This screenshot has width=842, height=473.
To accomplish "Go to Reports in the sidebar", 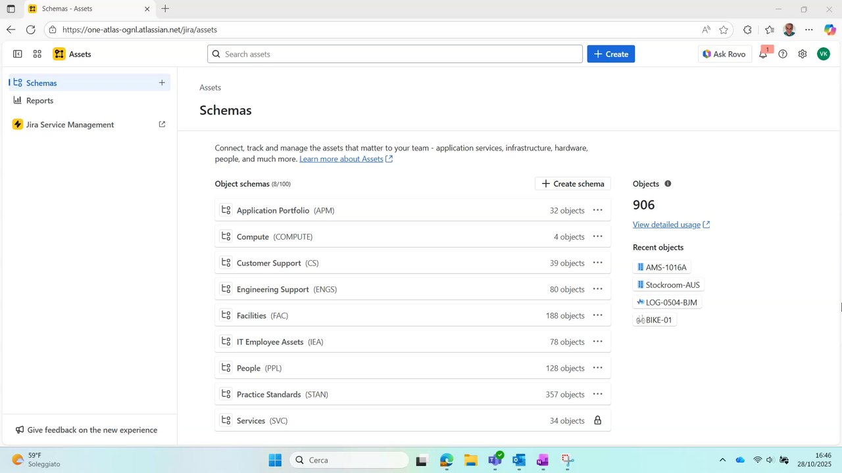I will [x=89, y=101].
